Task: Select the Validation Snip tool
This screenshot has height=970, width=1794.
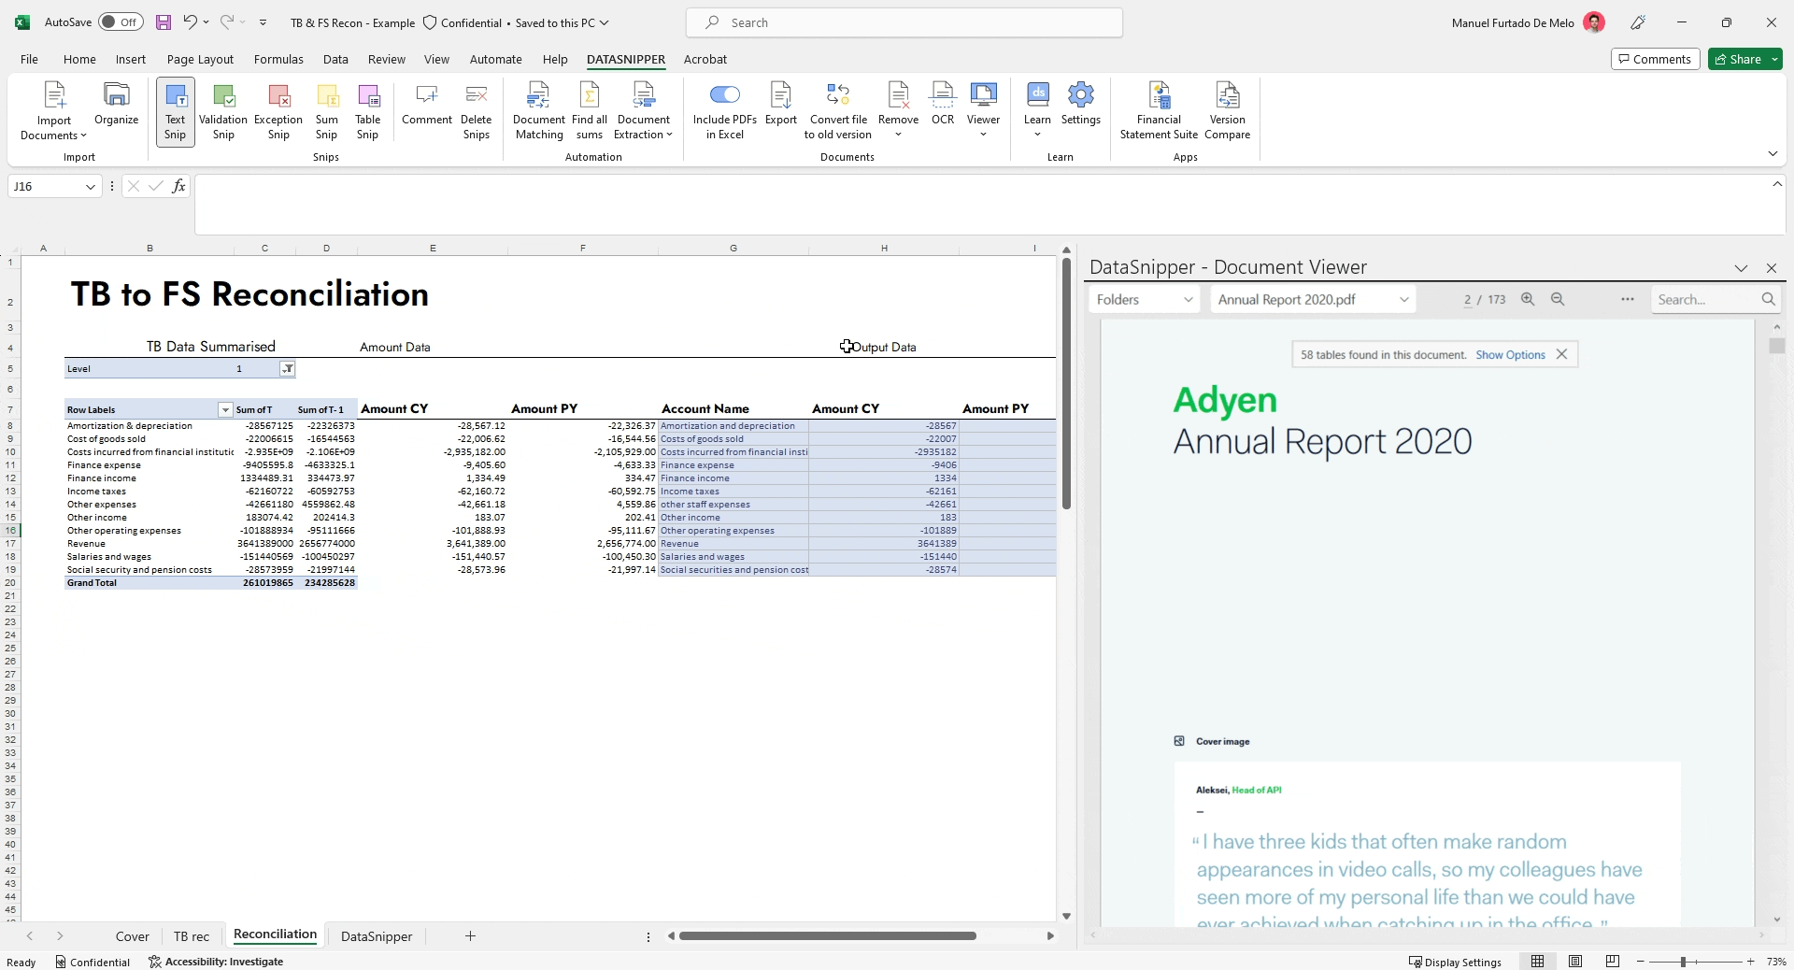Action: coord(222,110)
